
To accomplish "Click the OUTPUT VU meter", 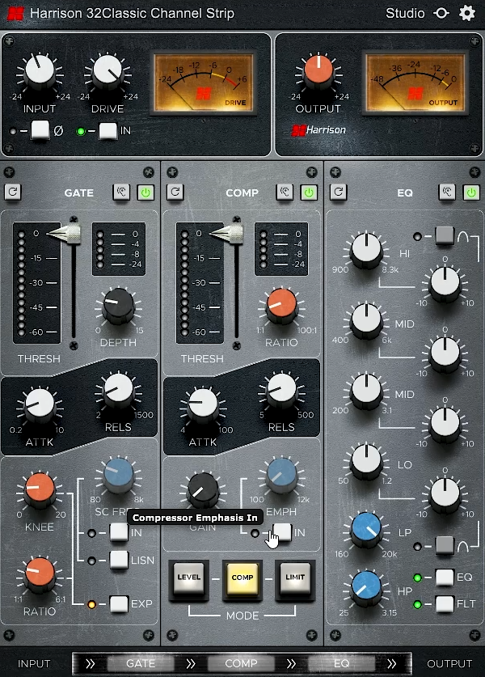I will pos(415,83).
